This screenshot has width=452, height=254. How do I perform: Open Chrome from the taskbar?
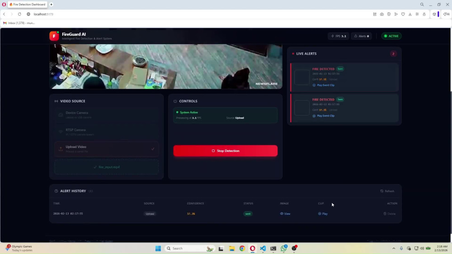(242, 248)
